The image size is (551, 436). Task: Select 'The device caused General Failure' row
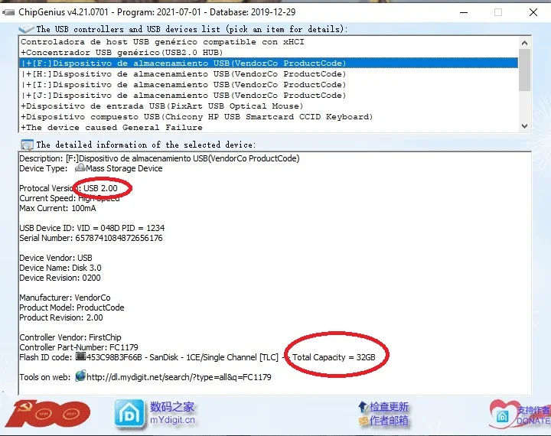coord(269,127)
